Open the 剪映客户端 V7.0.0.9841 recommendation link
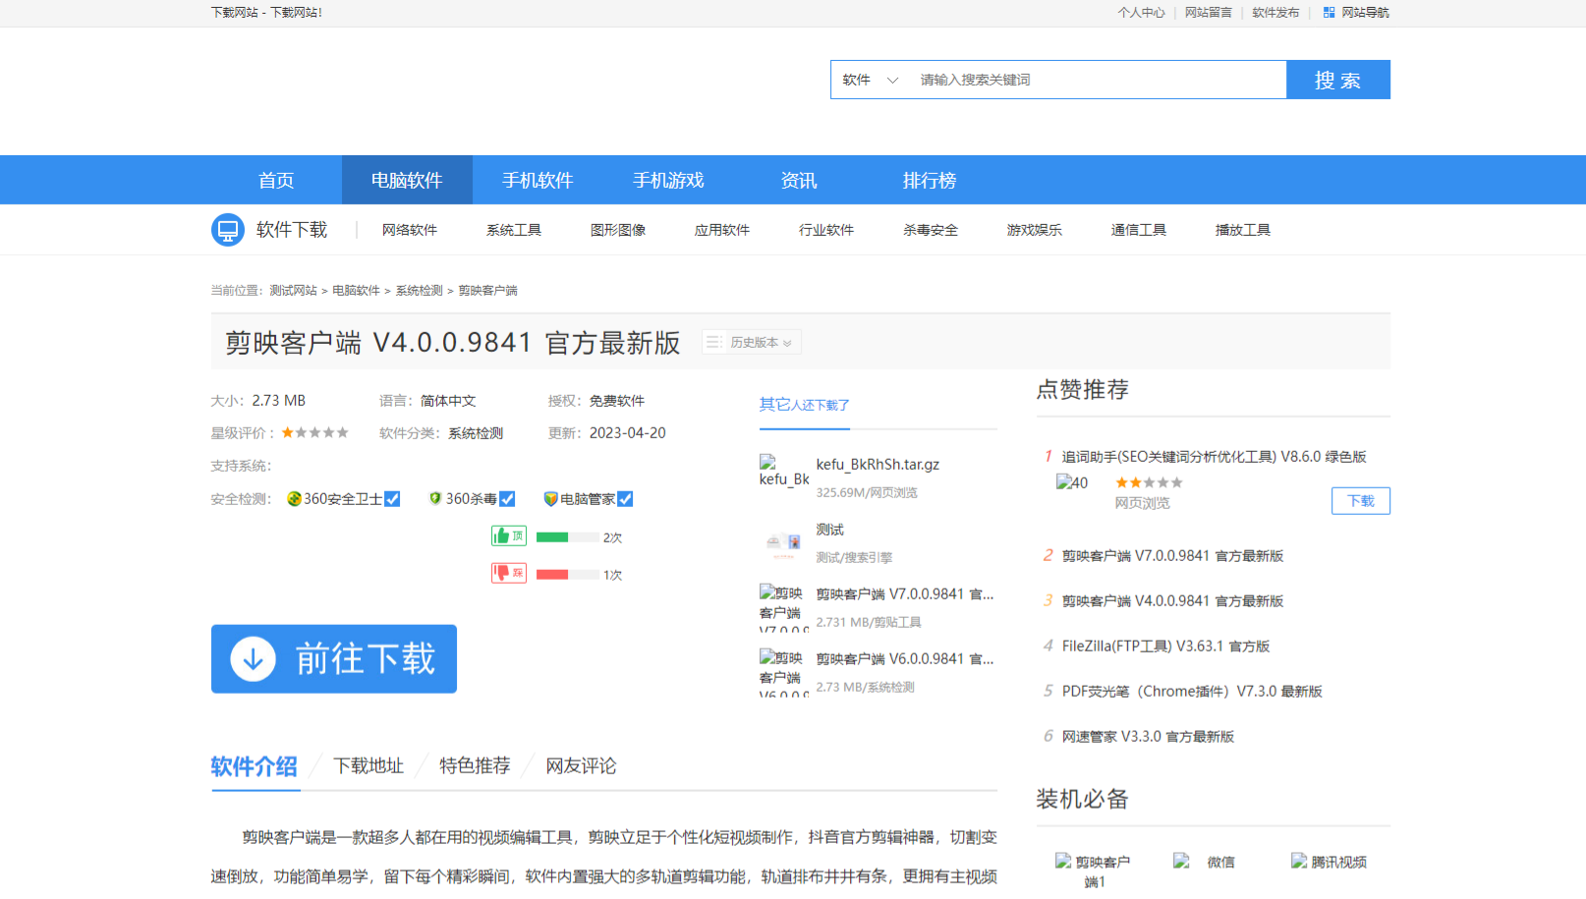The height and width of the screenshot is (899, 1586). pyautogui.click(x=1172, y=555)
